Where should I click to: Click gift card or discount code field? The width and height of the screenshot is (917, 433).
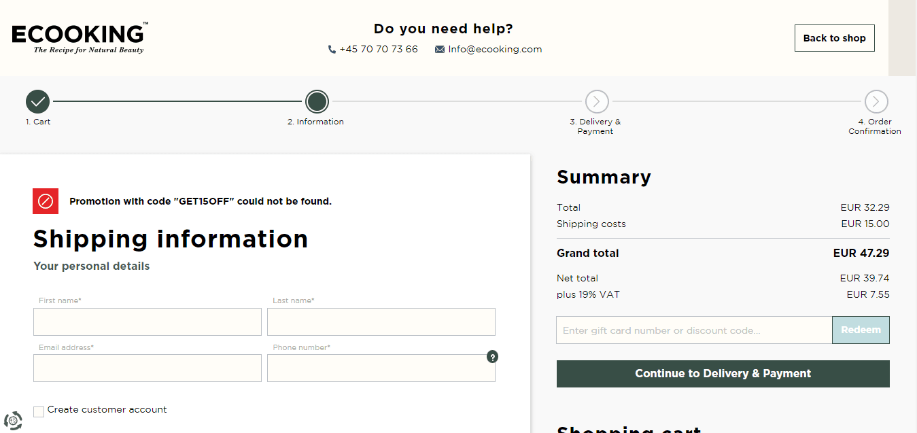[x=694, y=330]
